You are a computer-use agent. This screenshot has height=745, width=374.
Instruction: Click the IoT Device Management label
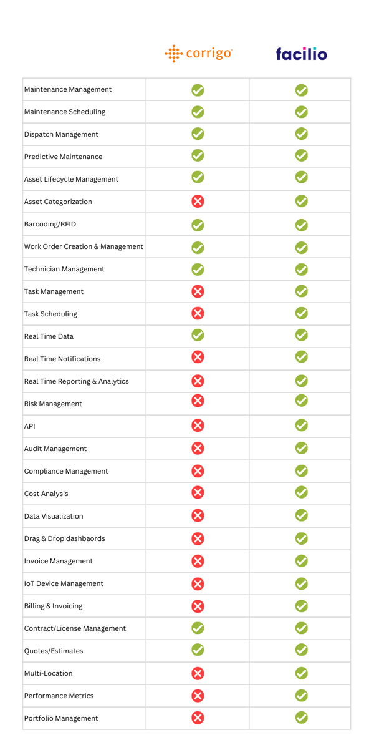pyautogui.click(x=64, y=583)
